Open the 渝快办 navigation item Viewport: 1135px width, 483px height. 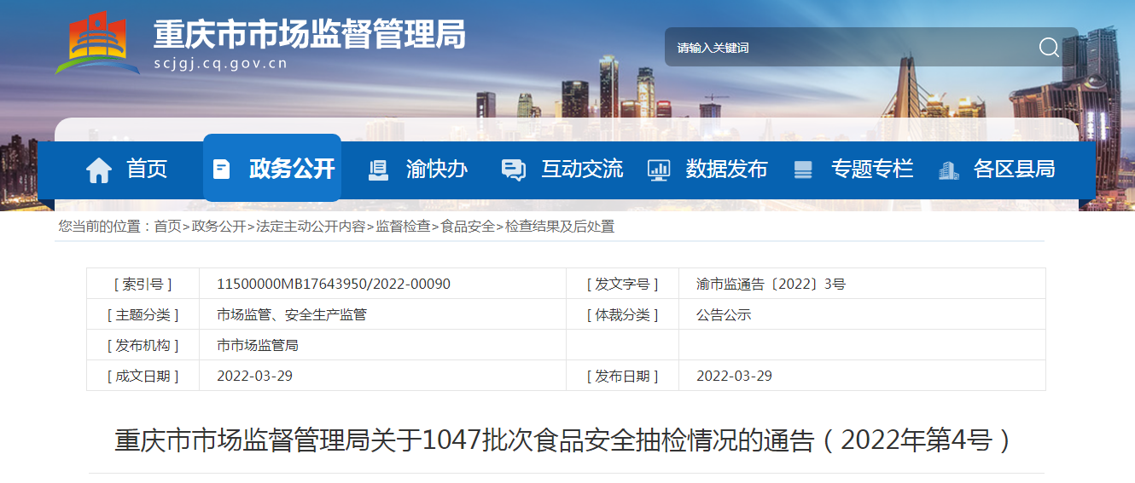[x=436, y=169]
